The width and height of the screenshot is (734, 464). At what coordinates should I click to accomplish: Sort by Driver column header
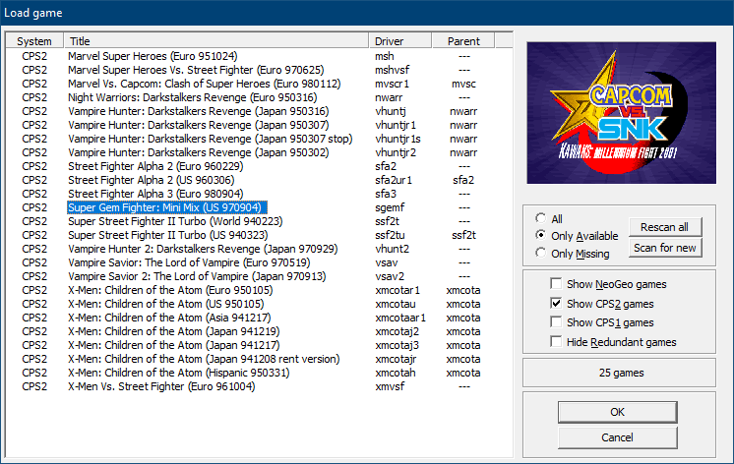(403, 41)
